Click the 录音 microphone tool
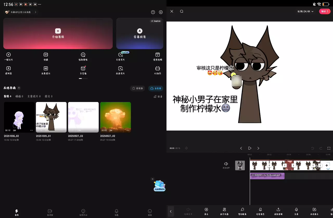This screenshot has height=218, width=333. click(296, 210)
